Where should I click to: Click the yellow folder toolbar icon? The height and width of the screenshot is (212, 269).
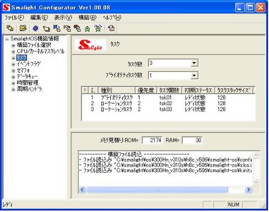point(23,28)
